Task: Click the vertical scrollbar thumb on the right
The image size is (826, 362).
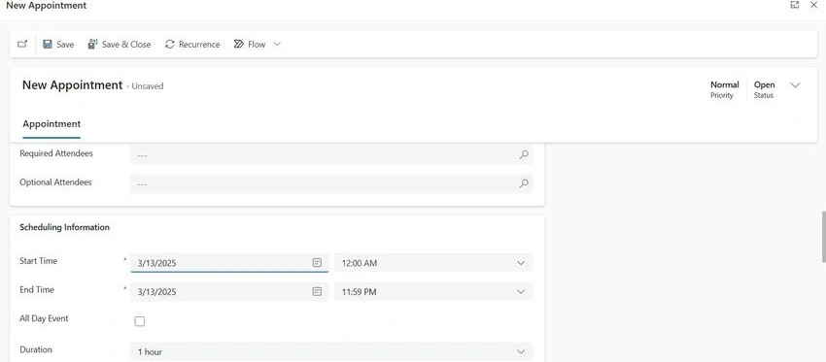Action: pos(823,237)
